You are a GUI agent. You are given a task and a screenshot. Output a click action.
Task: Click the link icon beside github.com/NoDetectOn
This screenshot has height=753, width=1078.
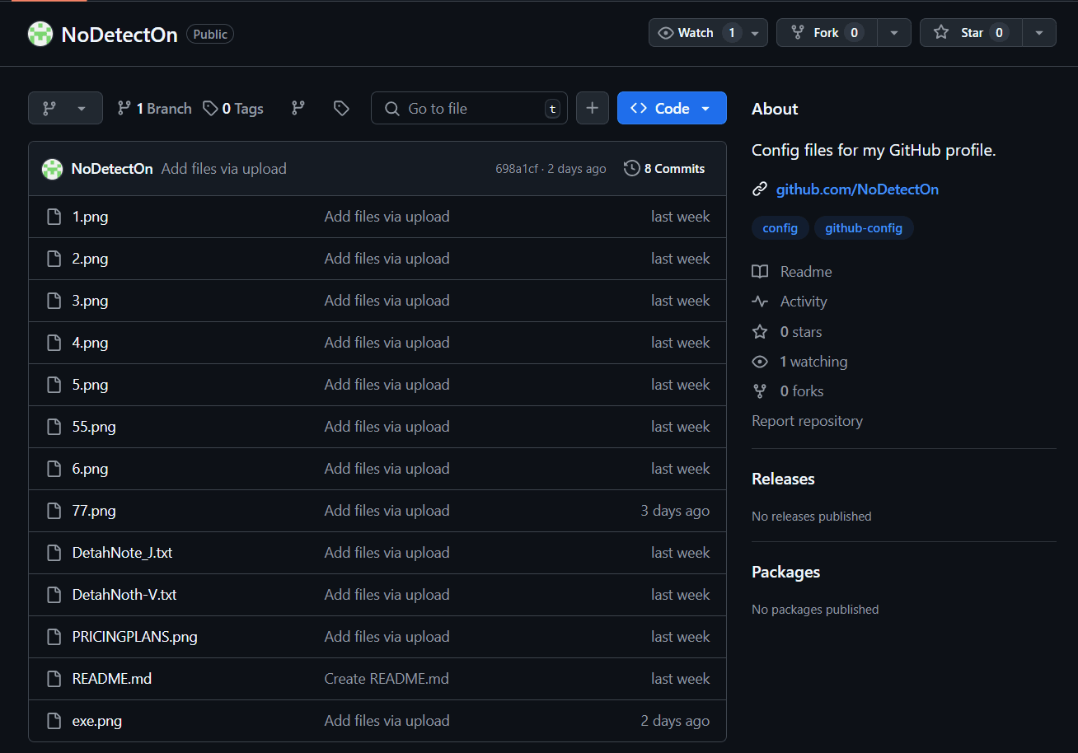pyautogui.click(x=760, y=189)
